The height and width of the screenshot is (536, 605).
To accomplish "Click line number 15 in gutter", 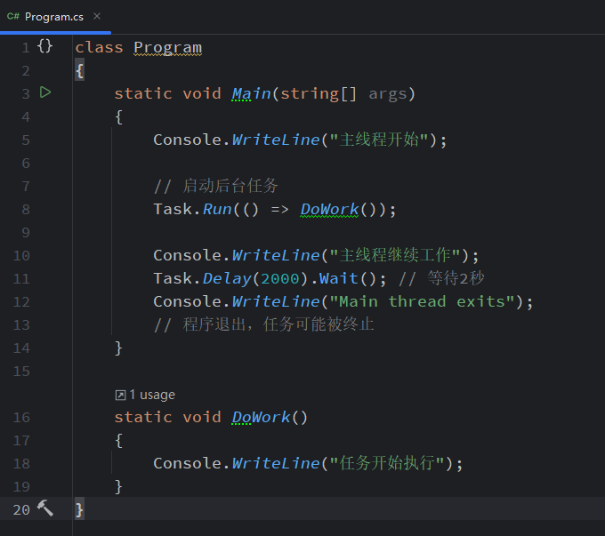I will [x=21, y=372].
